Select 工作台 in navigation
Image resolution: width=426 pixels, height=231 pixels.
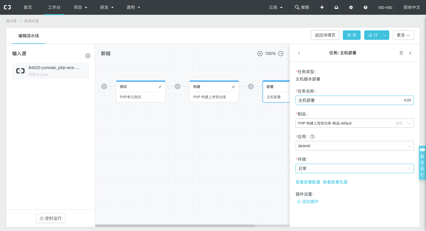tap(54, 7)
